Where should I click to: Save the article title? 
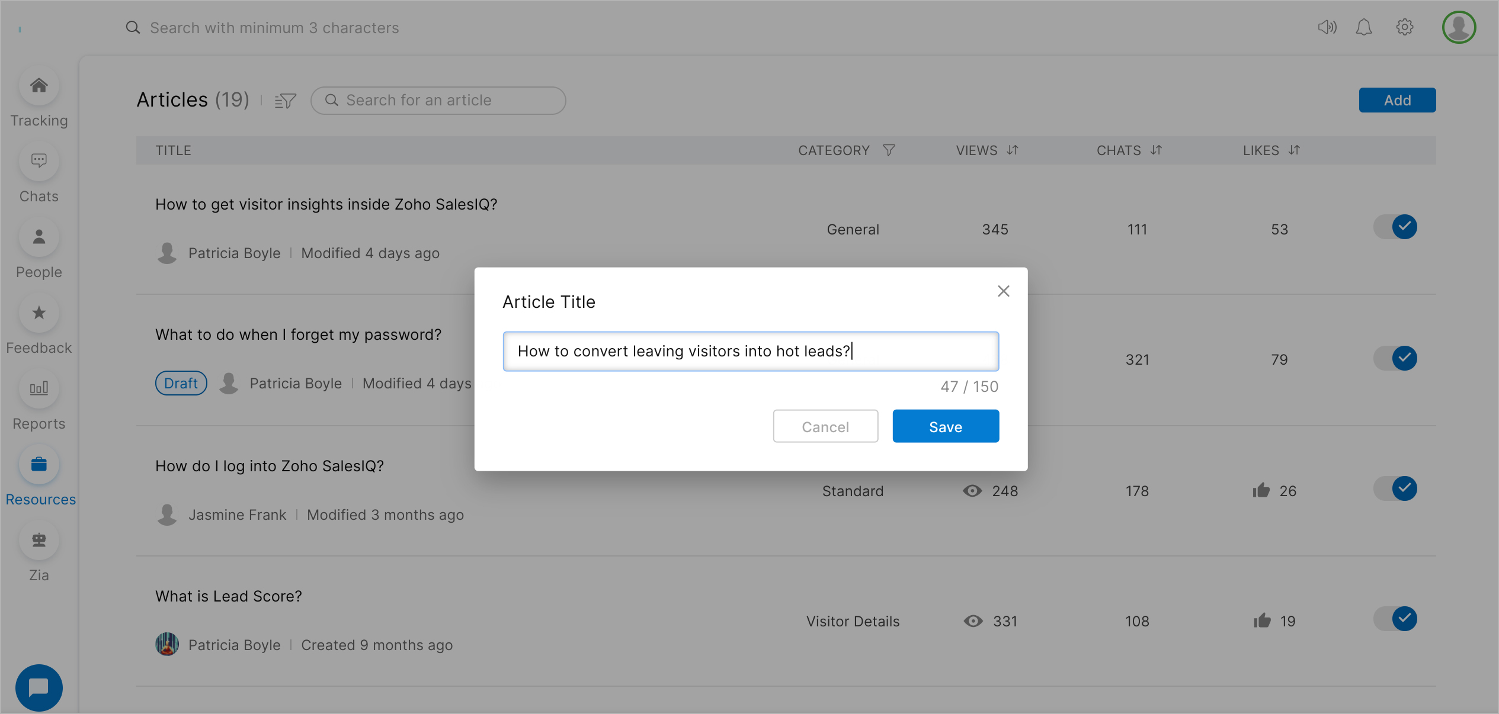[946, 426]
